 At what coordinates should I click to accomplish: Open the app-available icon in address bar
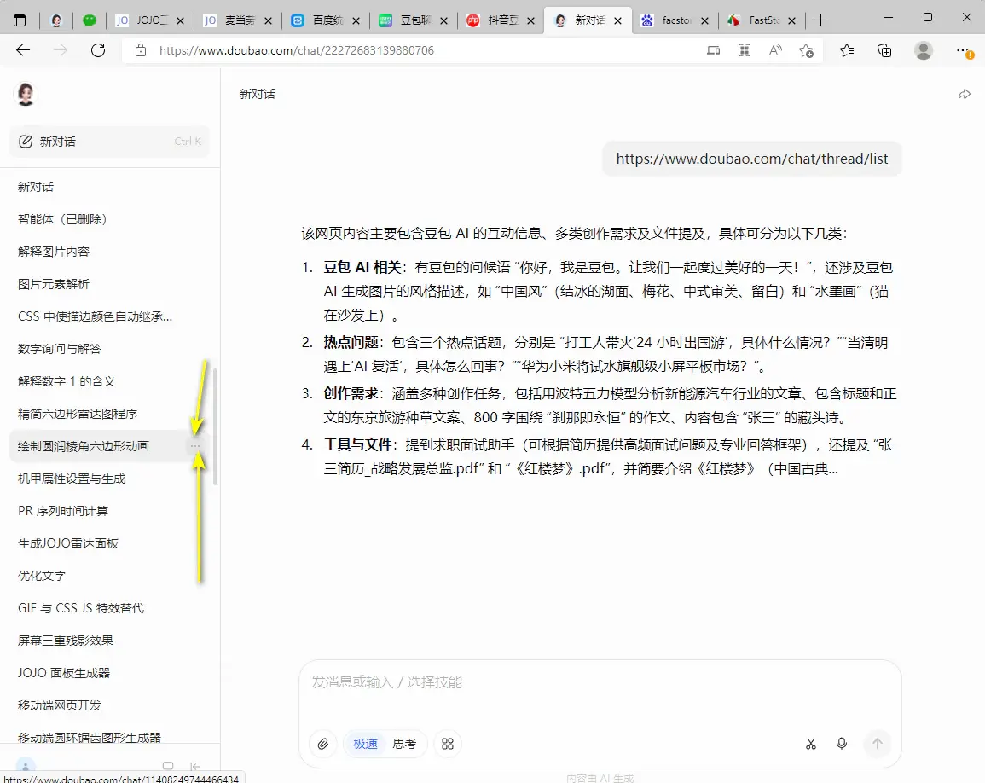(x=713, y=50)
